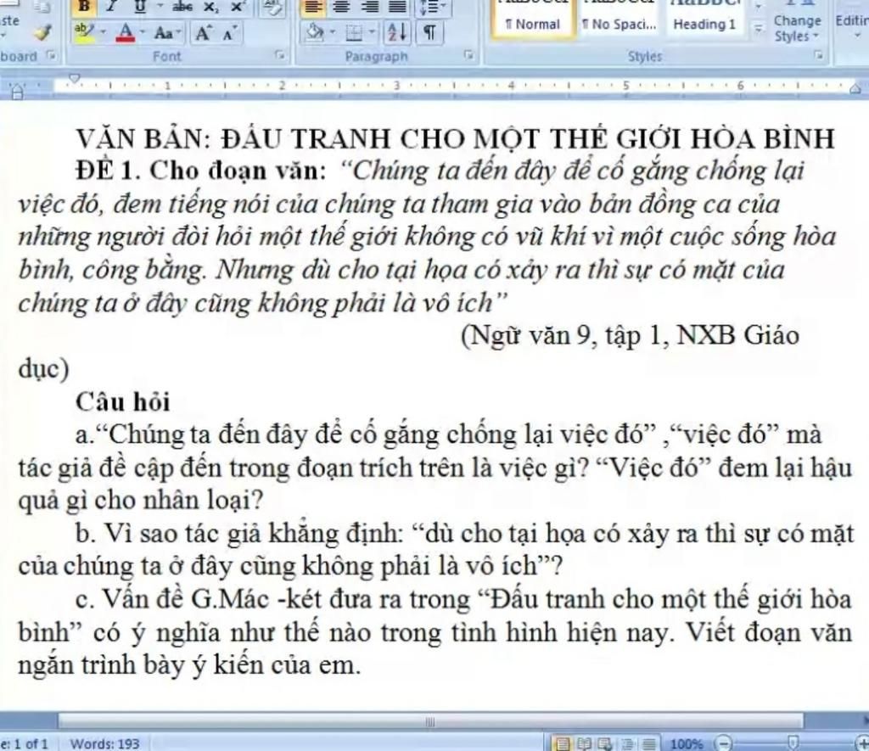869x751 pixels.
Task: Apply Superscript formatting
Action: (x=236, y=6)
